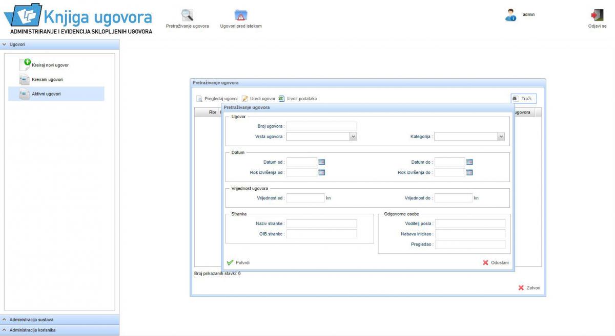Focus the Datum do date field
This screenshot has height=336, width=615.
[x=450, y=162]
